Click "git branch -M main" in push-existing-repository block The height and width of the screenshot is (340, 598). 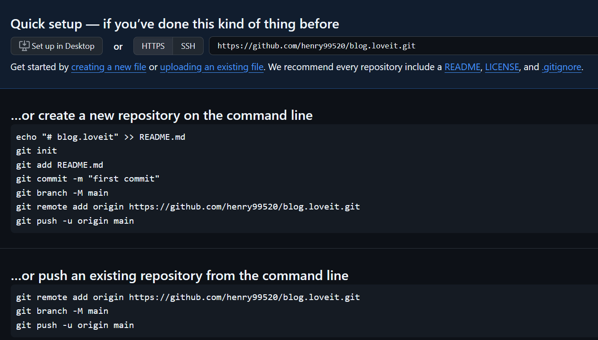tap(62, 311)
